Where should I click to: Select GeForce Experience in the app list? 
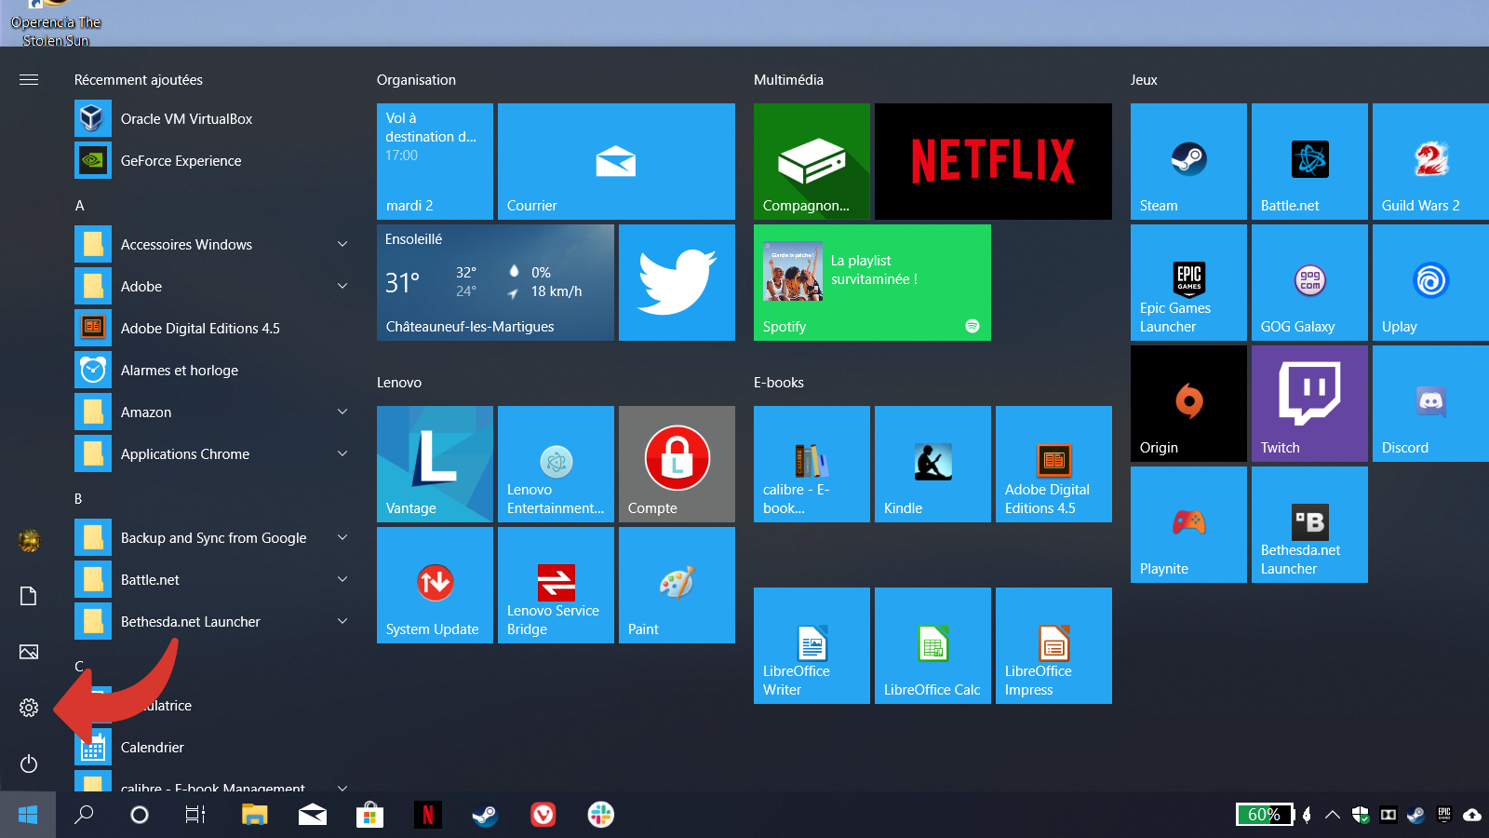pyautogui.click(x=181, y=161)
